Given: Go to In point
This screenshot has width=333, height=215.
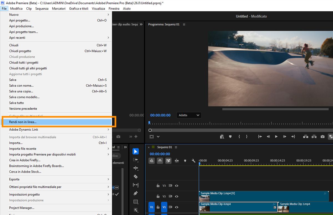Looking at the screenshot, I should (260, 136).
